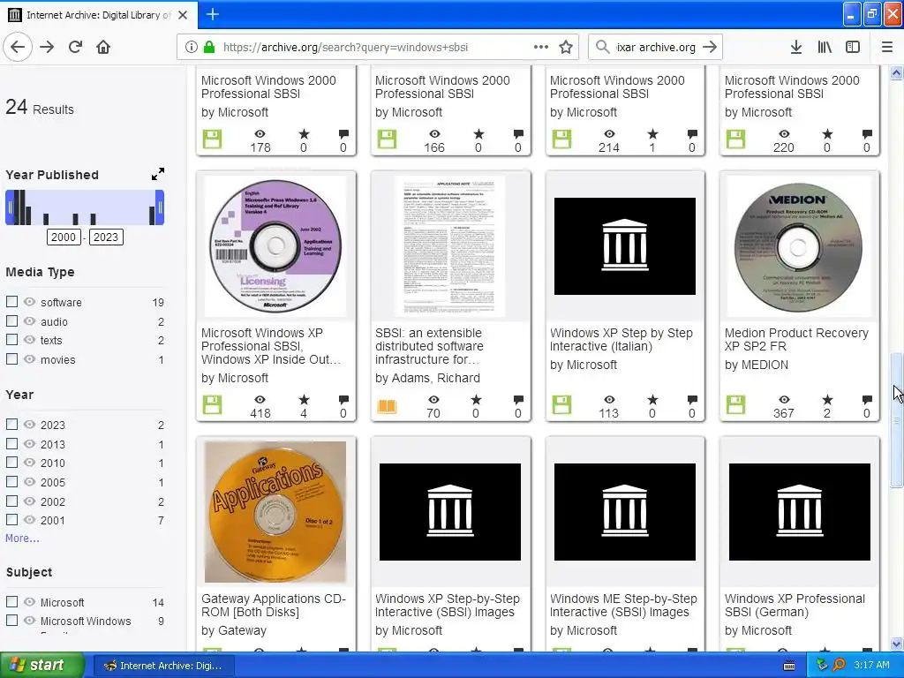Go back to the previous page

pos(18,47)
